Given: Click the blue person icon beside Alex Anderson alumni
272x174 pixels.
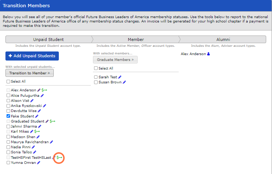Looking at the screenshot, I should [208, 54].
